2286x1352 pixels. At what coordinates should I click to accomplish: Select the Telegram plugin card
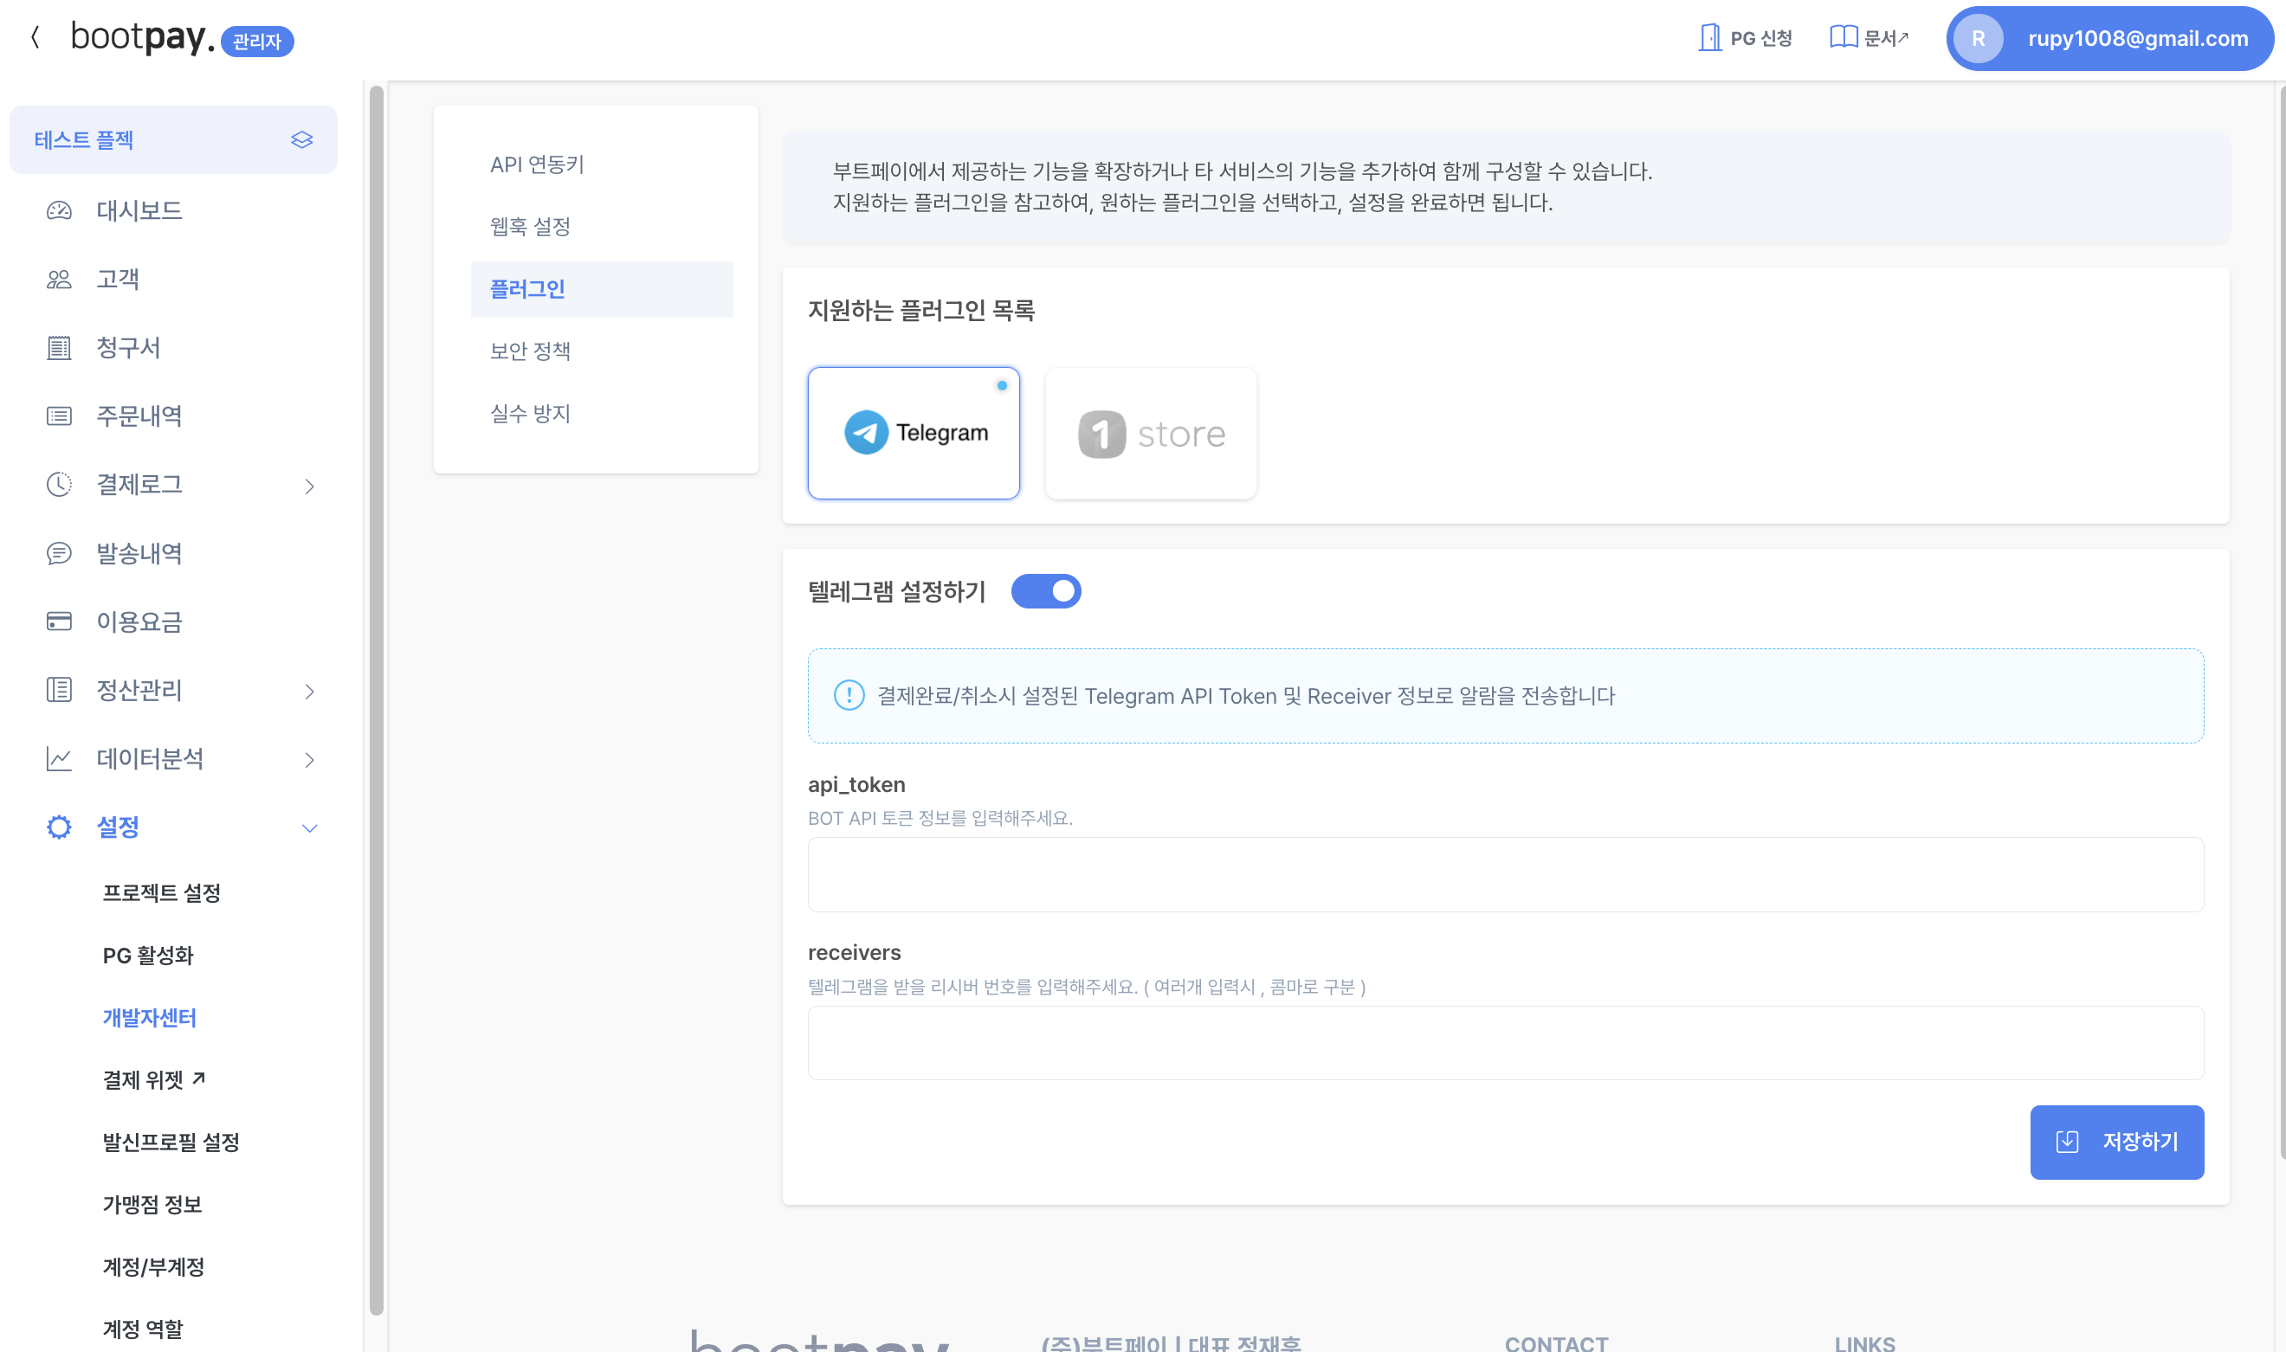914,433
